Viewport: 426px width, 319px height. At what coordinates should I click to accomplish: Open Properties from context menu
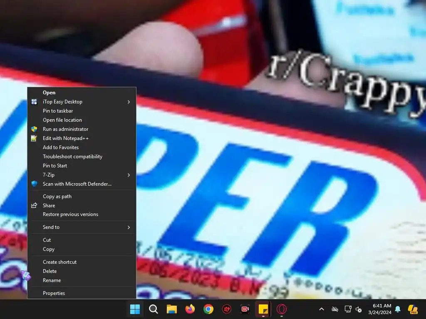click(82, 293)
